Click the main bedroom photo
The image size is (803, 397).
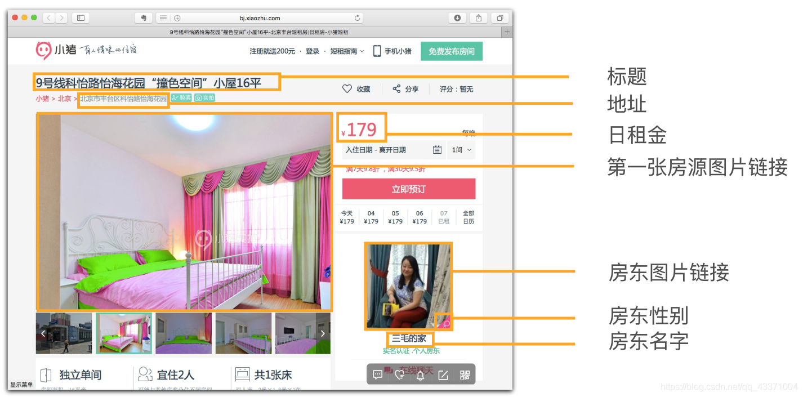tap(184, 212)
